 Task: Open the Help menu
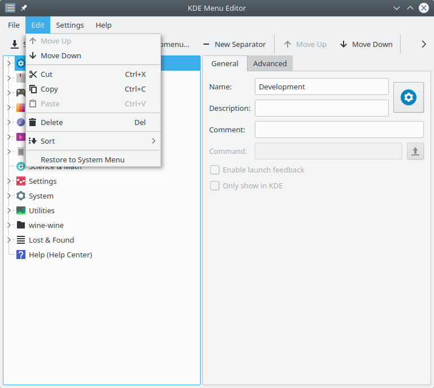[x=103, y=25]
